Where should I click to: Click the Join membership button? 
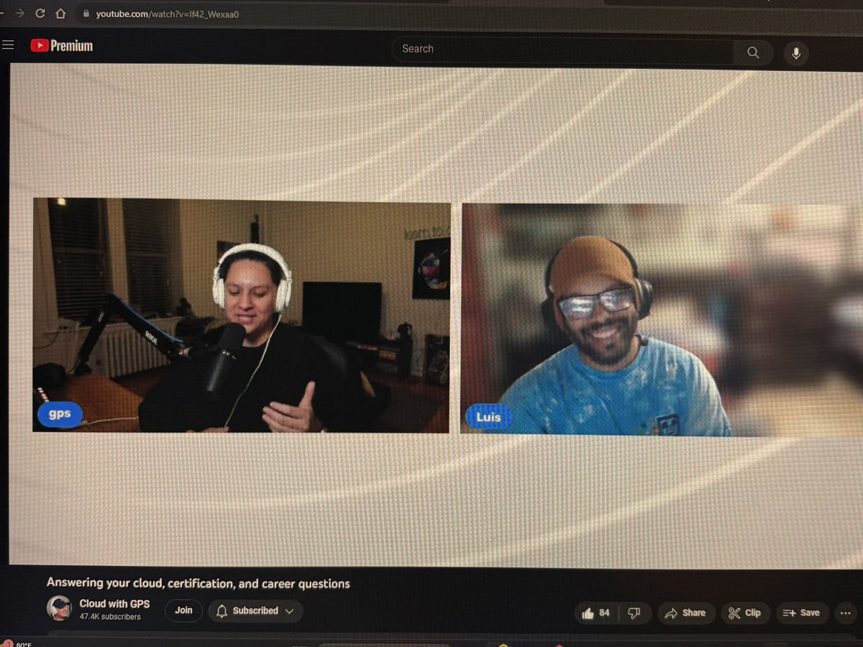pos(183,610)
